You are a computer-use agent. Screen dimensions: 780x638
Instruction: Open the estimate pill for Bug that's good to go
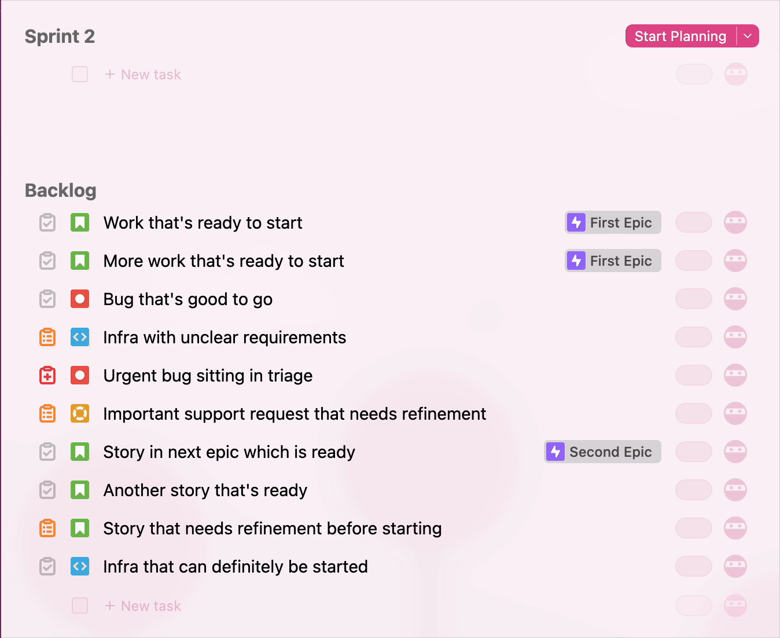click(x=694, y=299)
